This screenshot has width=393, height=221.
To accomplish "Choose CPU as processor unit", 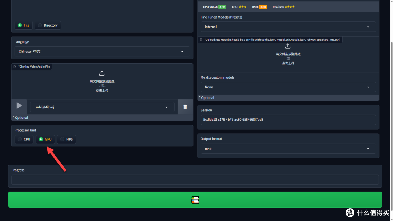I will tap(24, 139).
